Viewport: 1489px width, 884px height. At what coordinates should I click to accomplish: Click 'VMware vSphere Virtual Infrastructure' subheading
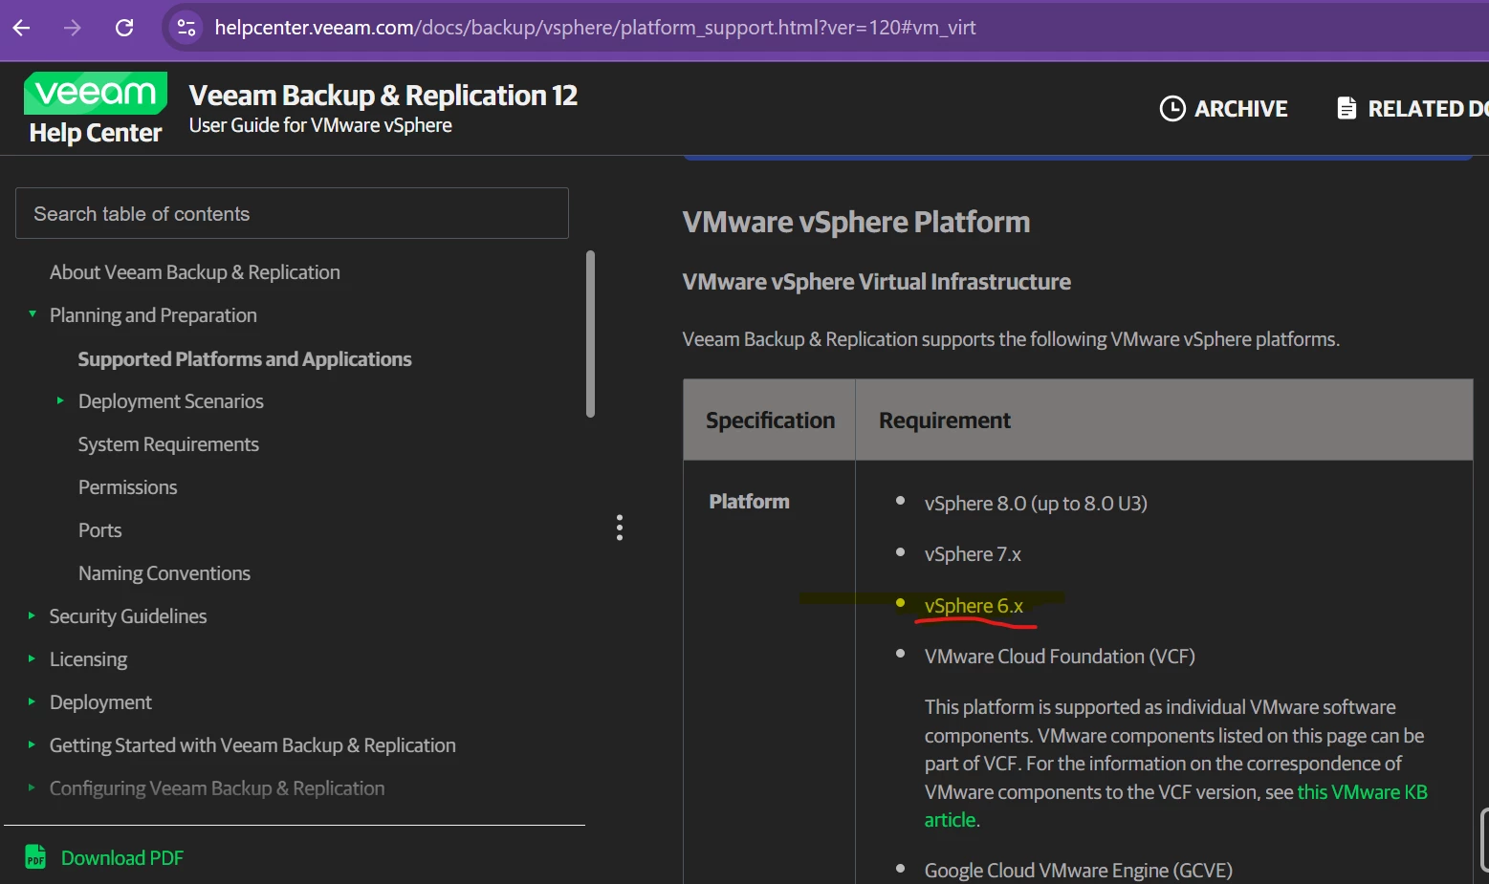[876, 282]
